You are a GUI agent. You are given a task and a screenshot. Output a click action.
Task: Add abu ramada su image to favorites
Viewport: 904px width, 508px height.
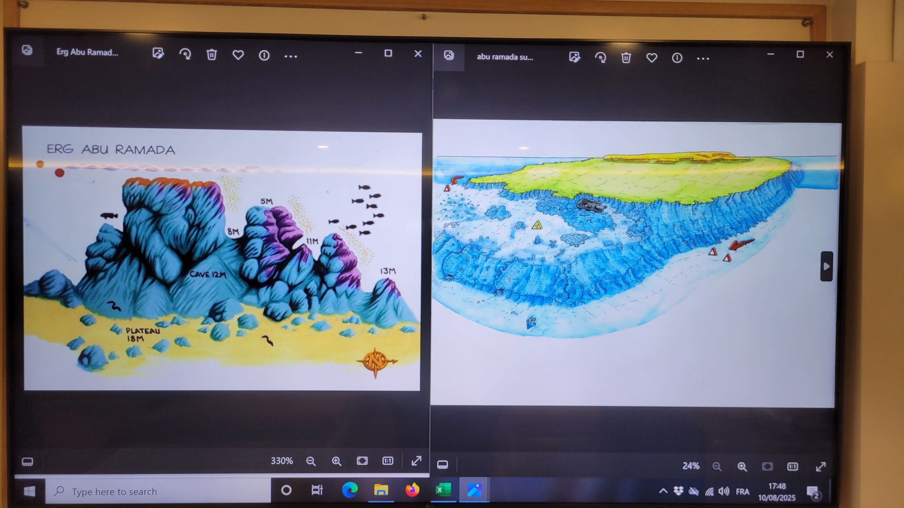coord(651,58)
